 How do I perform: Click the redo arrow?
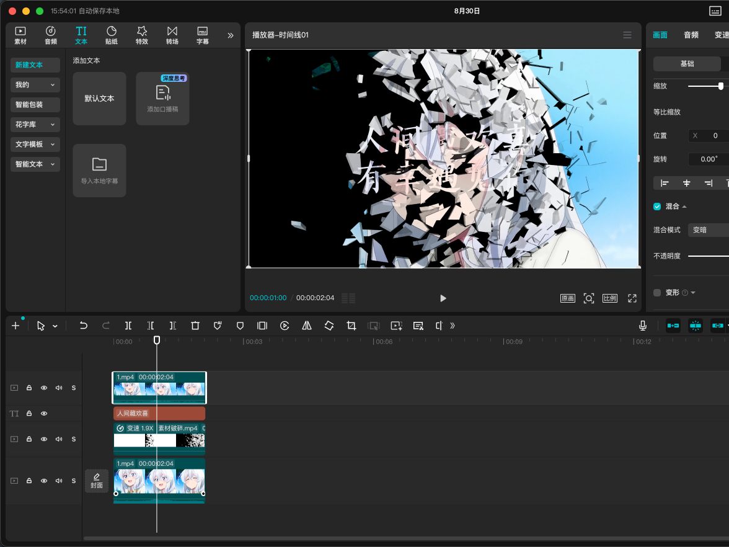[x=105, y=326]
